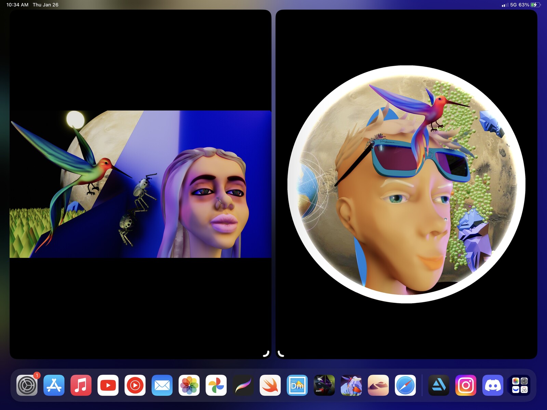Open the App Library folder in dock

tap(520, 385)
